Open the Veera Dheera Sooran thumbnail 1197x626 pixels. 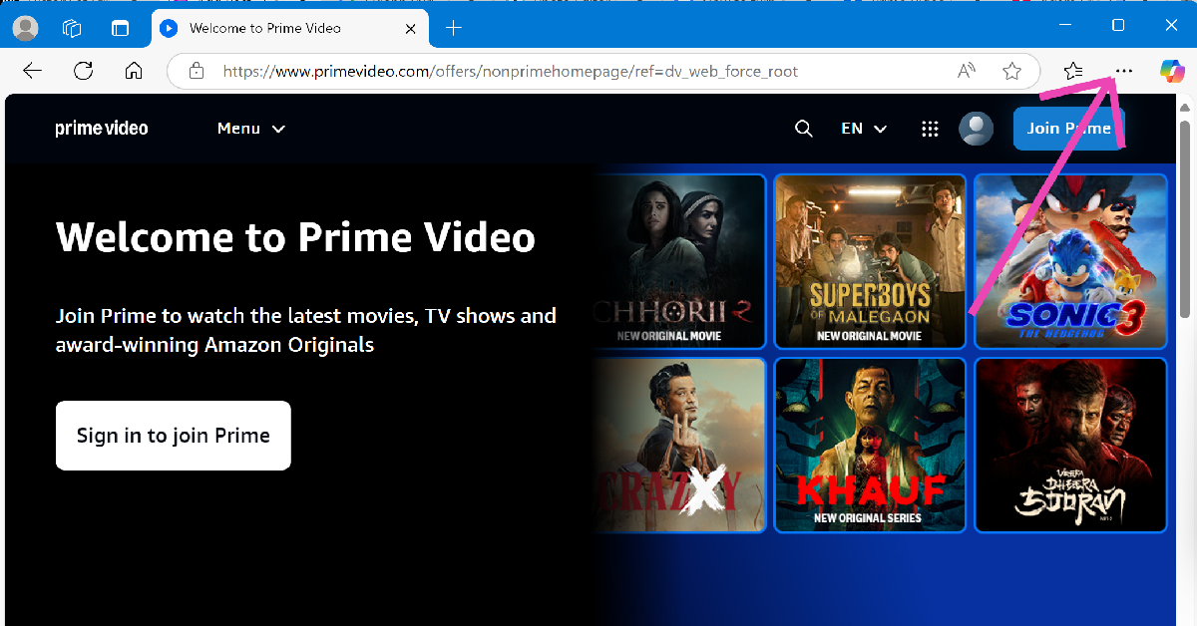1071,445
